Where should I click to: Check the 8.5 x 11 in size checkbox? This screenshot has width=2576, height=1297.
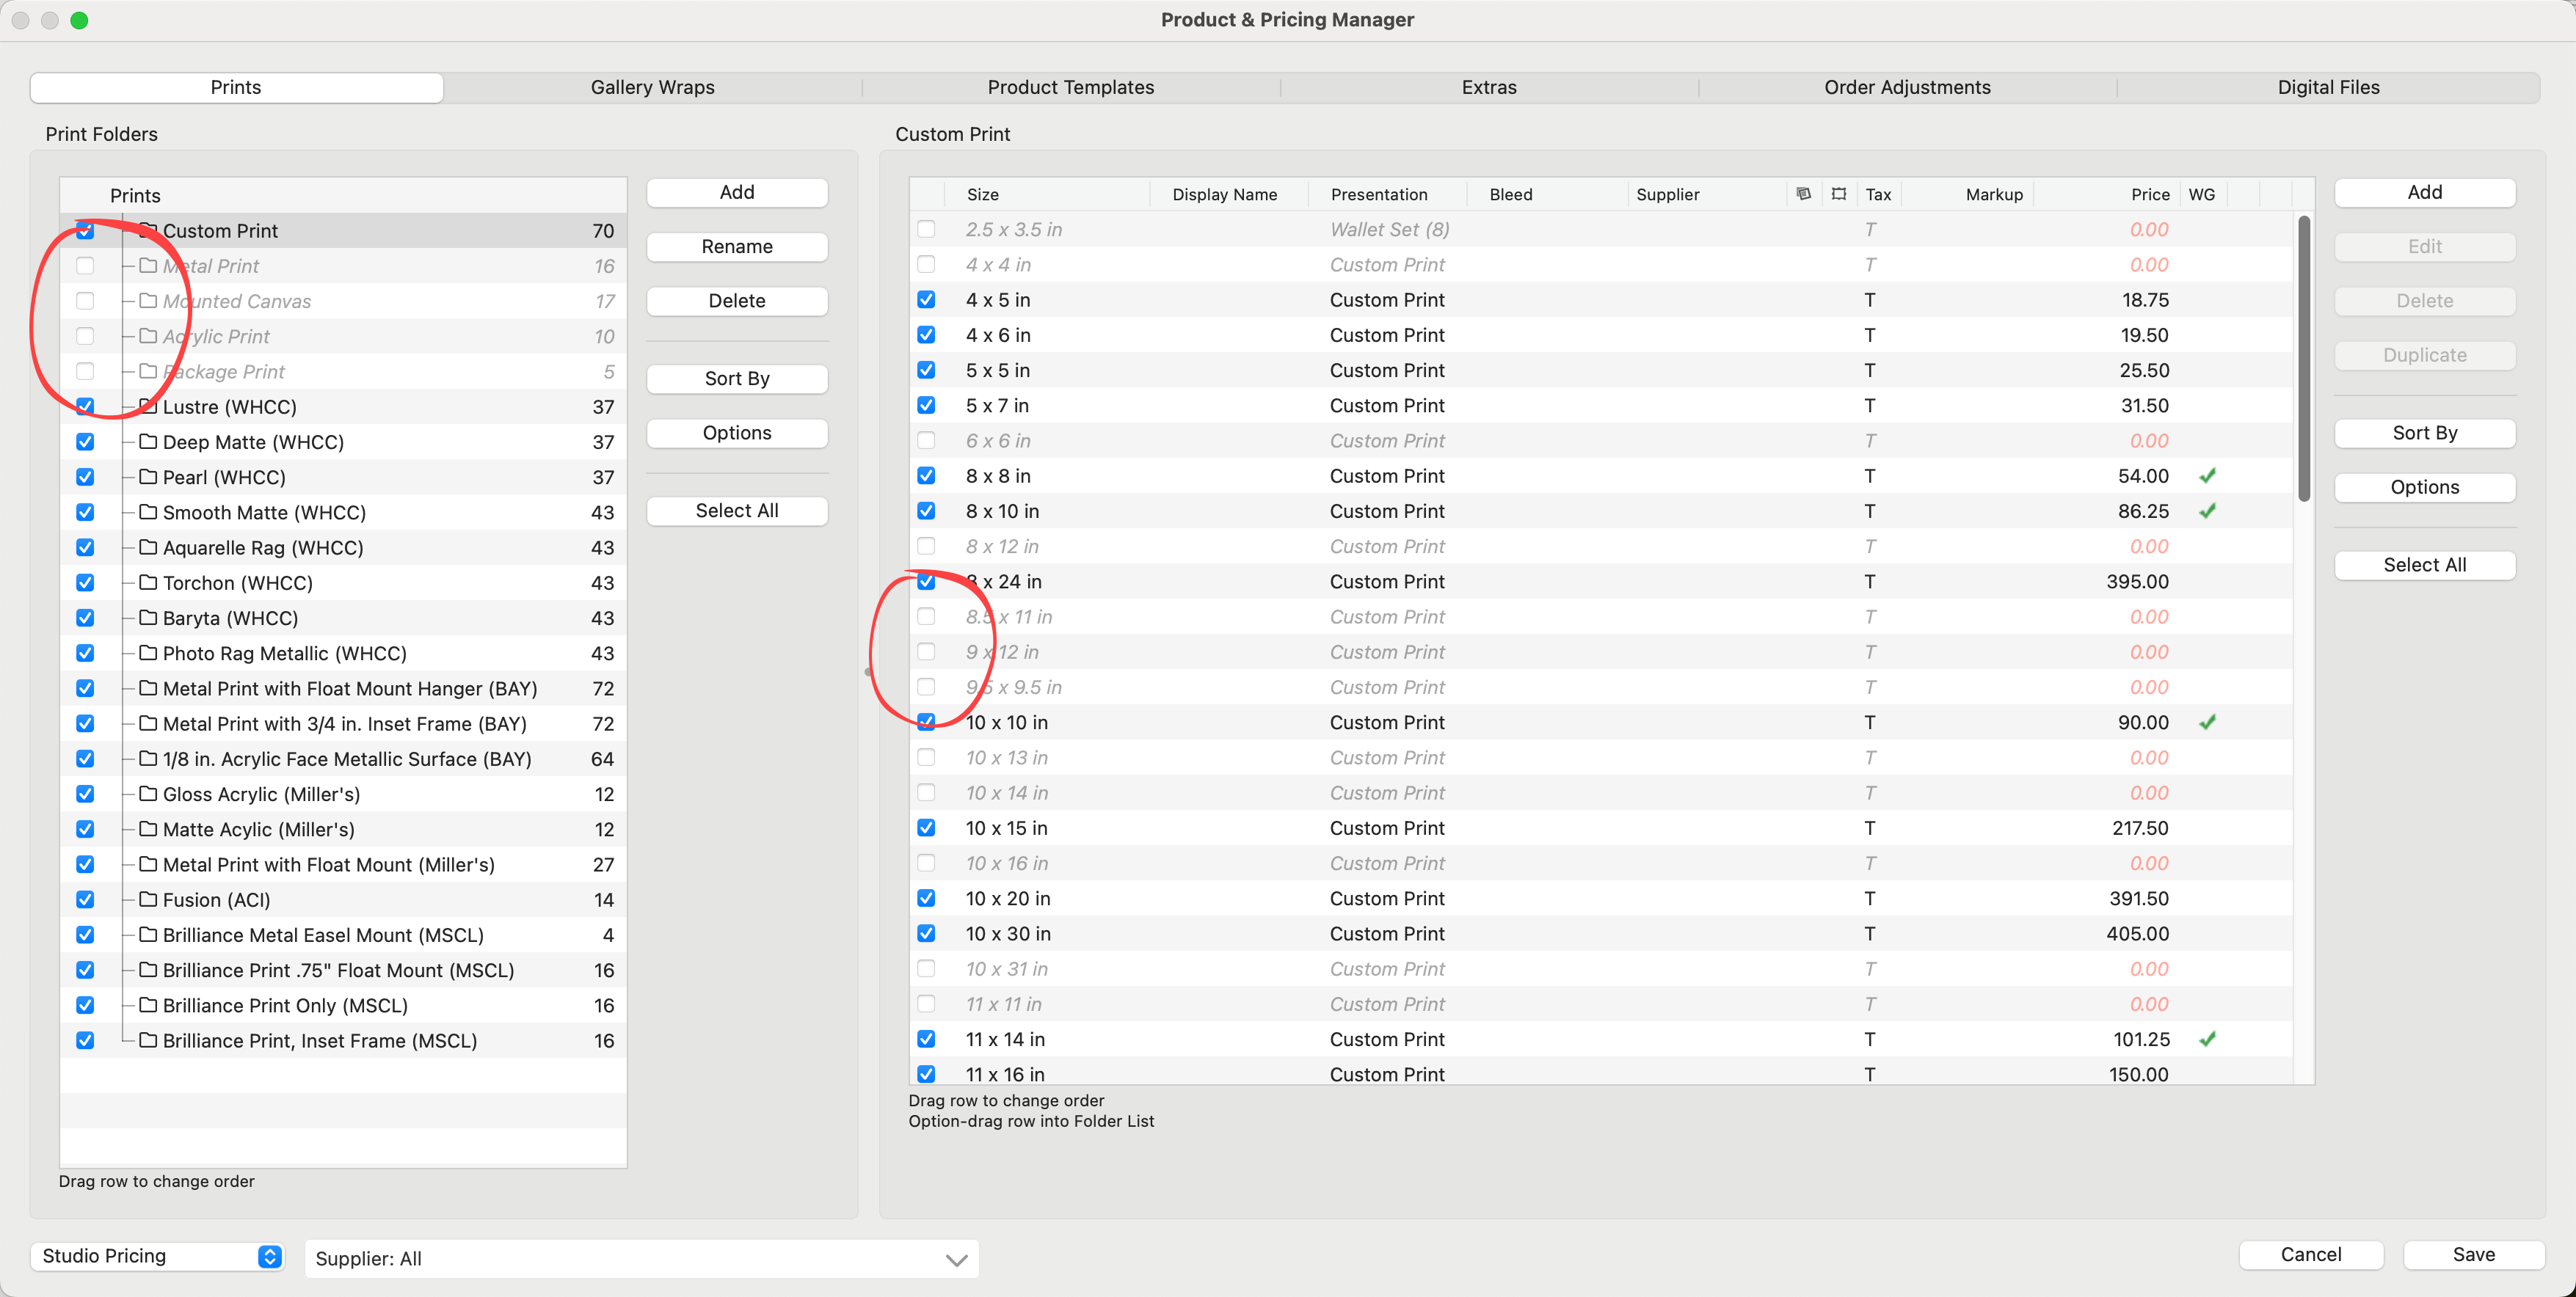point(926,616)
